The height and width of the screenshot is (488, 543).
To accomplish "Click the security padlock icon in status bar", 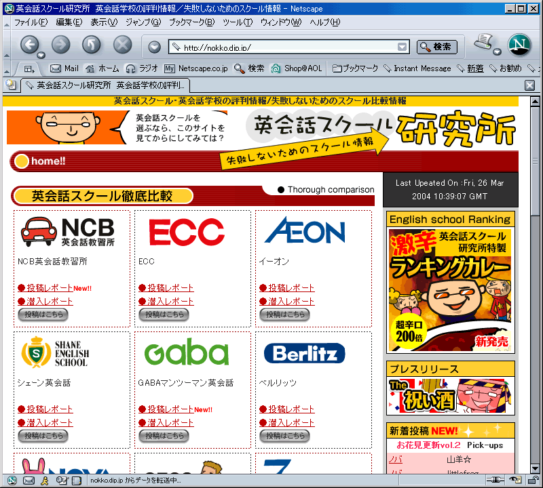I will pyautogui.click(x=533, y=480).
